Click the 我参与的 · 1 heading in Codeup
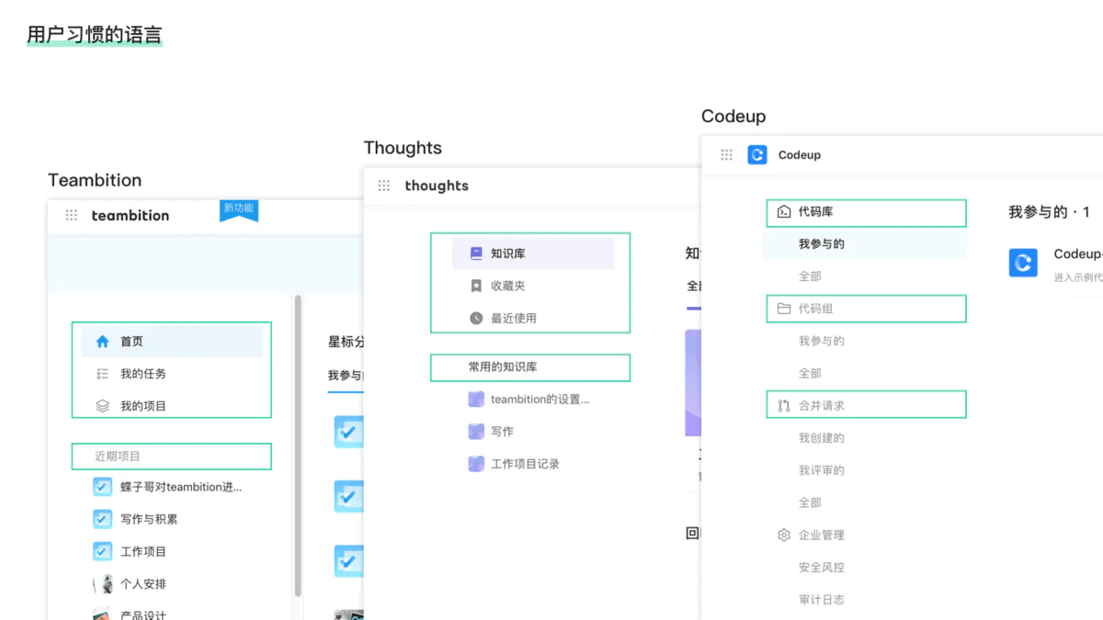1103x620 pixels. coord(1049,212)
